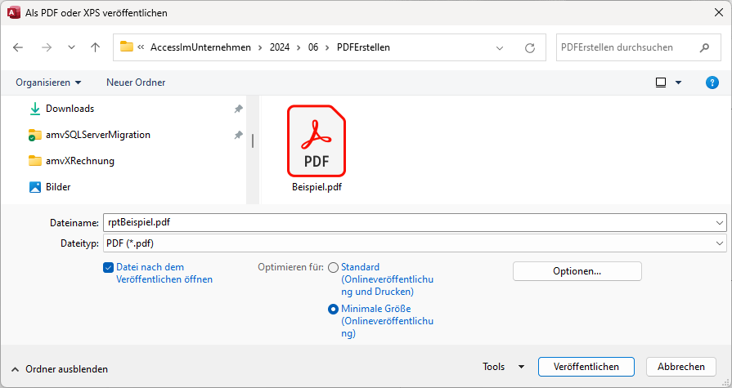The width and height of the screenshot is (732, 388).
Task: Open the address bar history dropdown
Action: click(500, 48)
